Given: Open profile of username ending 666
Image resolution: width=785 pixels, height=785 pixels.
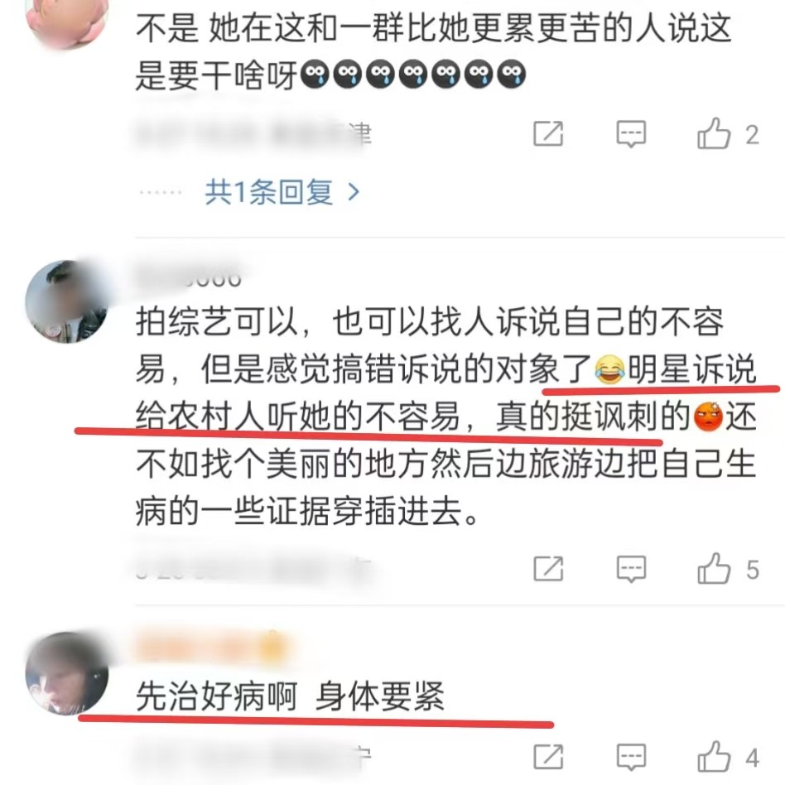Looking at the screenshot, I should pos(190,277).
